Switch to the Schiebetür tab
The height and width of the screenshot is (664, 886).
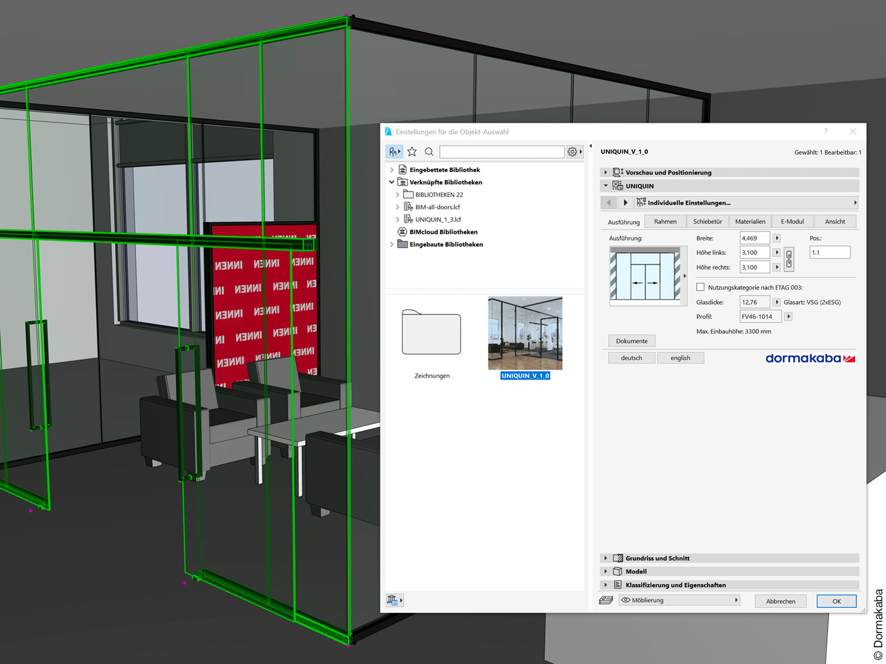point(707,221)
